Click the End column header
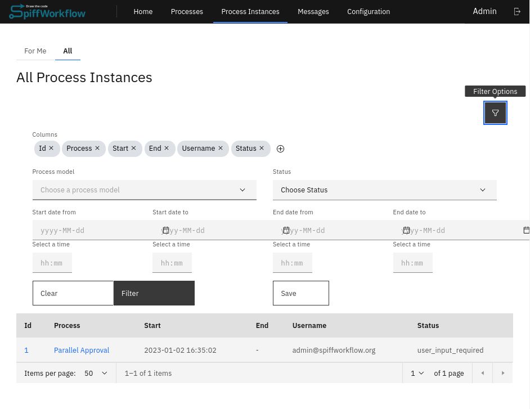 [262, 326]
